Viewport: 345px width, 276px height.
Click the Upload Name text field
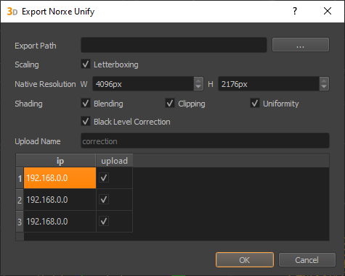pos(205,141)
